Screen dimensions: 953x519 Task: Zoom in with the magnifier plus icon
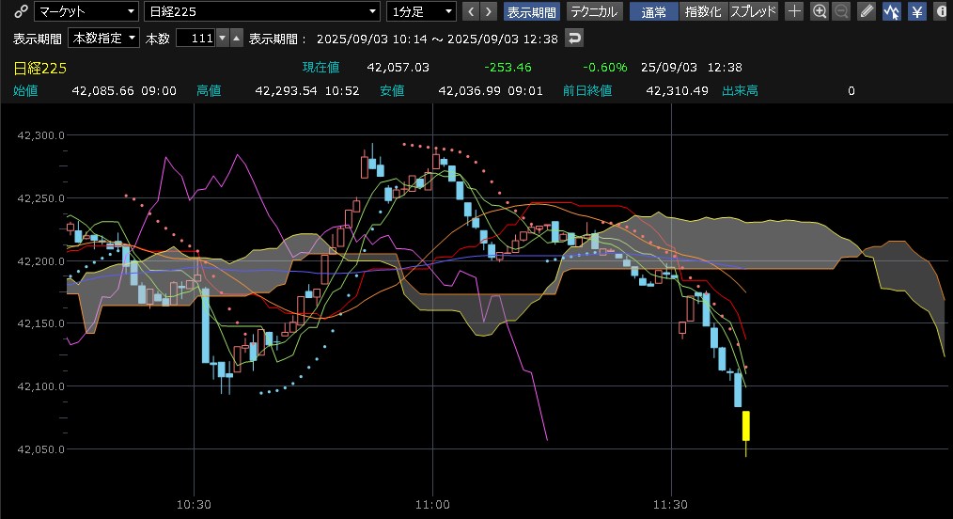(x=820, y=11)
